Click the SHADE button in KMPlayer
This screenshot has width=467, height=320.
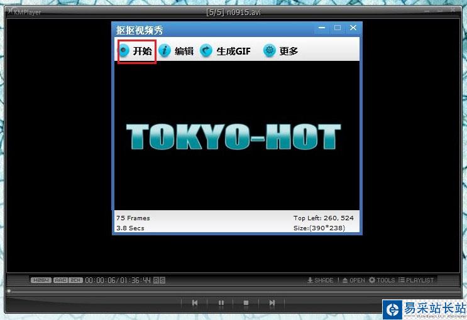[x=320, y=280]
